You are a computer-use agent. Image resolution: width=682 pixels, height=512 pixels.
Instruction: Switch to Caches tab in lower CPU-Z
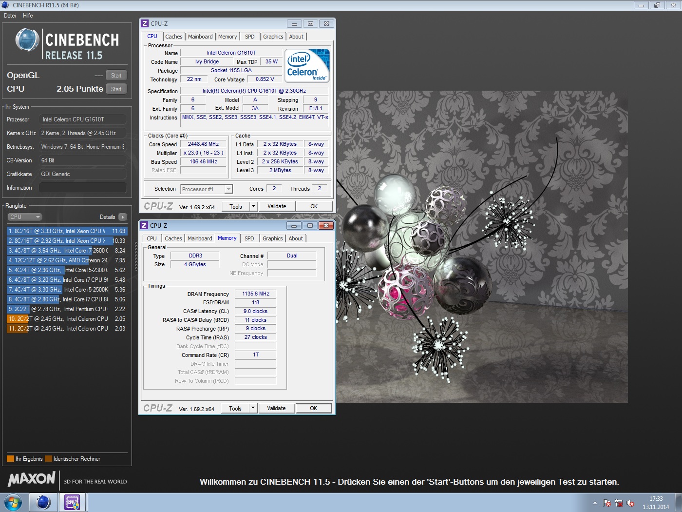(x=173, y=238)
